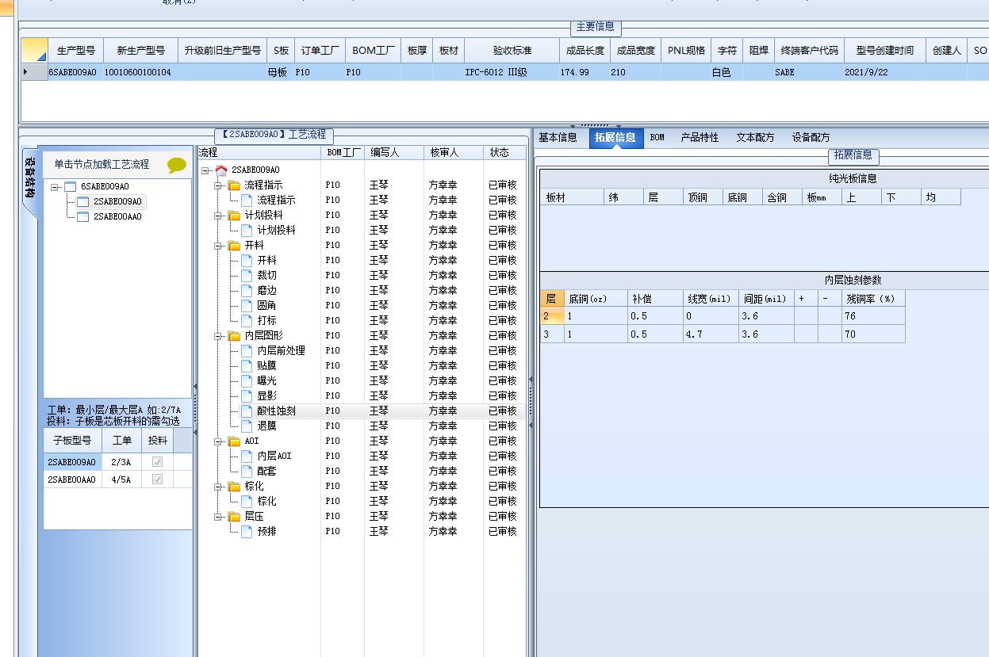Viewport: 989px width, 657px height.
Task: Click the 子板型号 column header
Action: click(72, 440)
